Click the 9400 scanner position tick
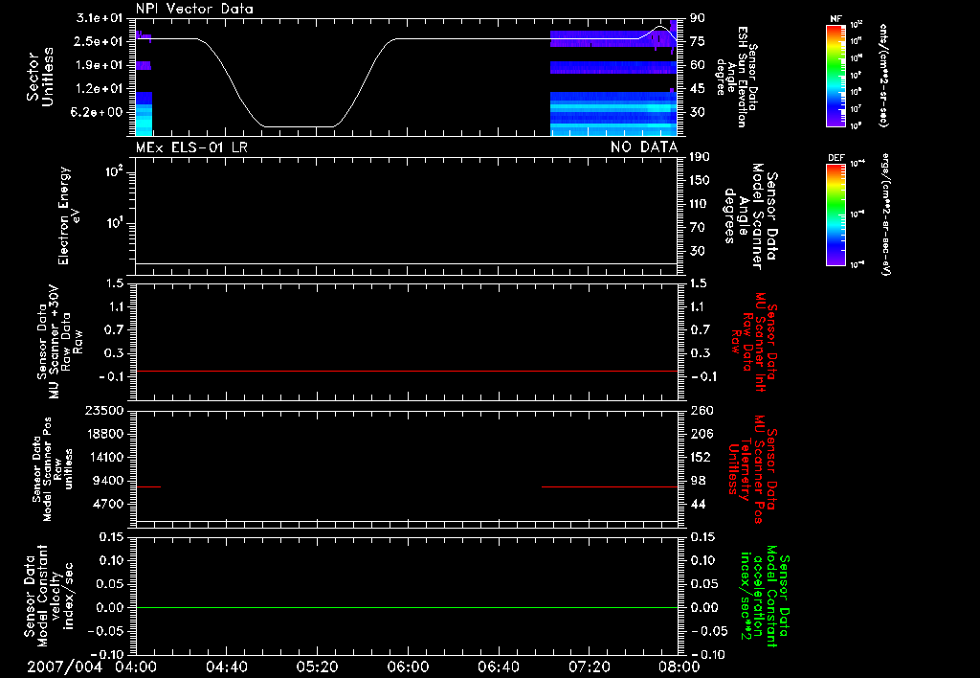The width and height of the screenshot is (980, 678). [x=107, y=481]
